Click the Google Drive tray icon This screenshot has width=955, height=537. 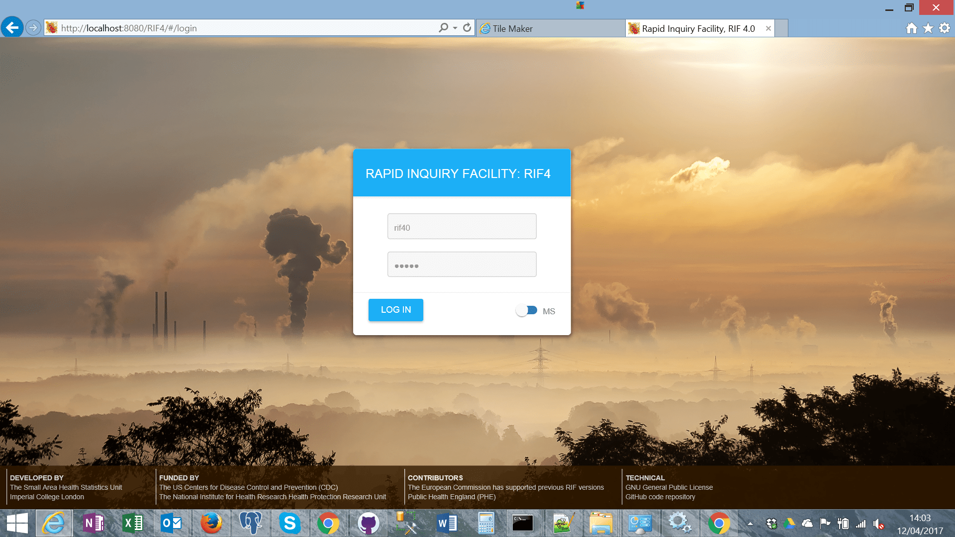(x=789, y=524)
